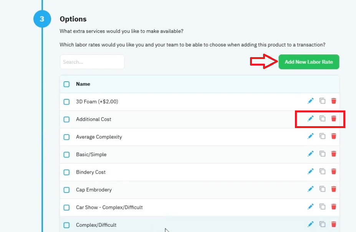The height and width of the screenshot is (232, 356).
Task: Delete the Additional Cost row
Action: pos(333,118)
